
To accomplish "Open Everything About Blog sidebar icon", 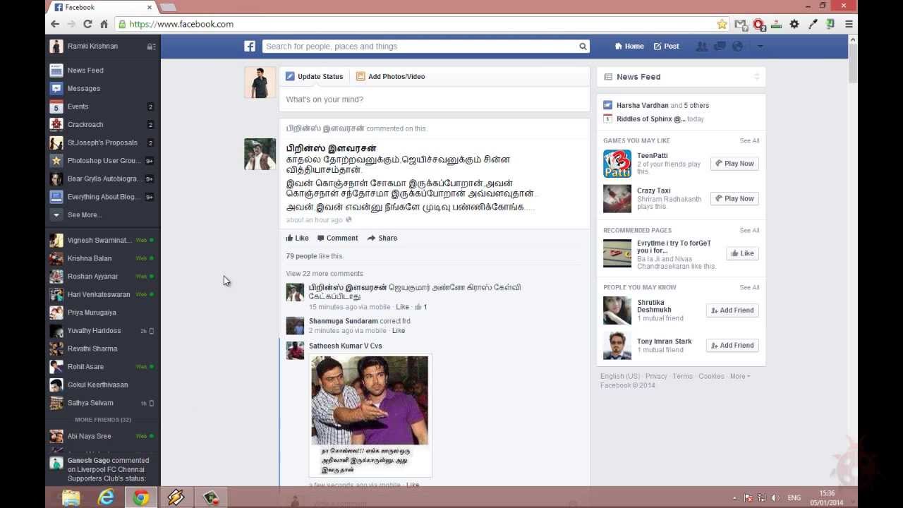I will (56, 197).
